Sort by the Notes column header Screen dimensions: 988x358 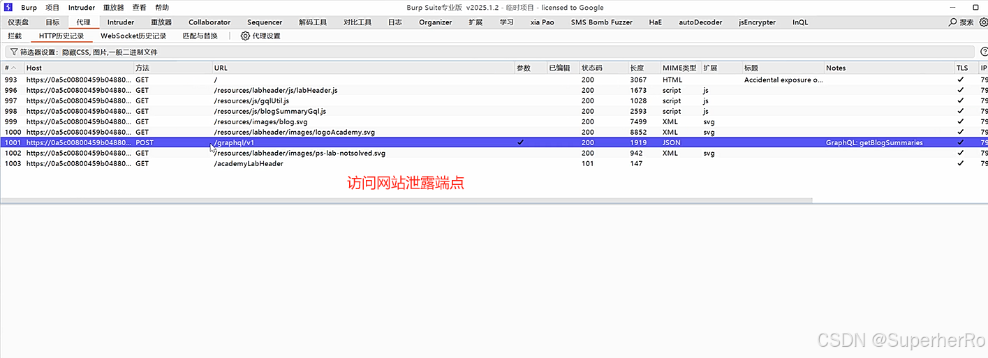coord(890,68)
